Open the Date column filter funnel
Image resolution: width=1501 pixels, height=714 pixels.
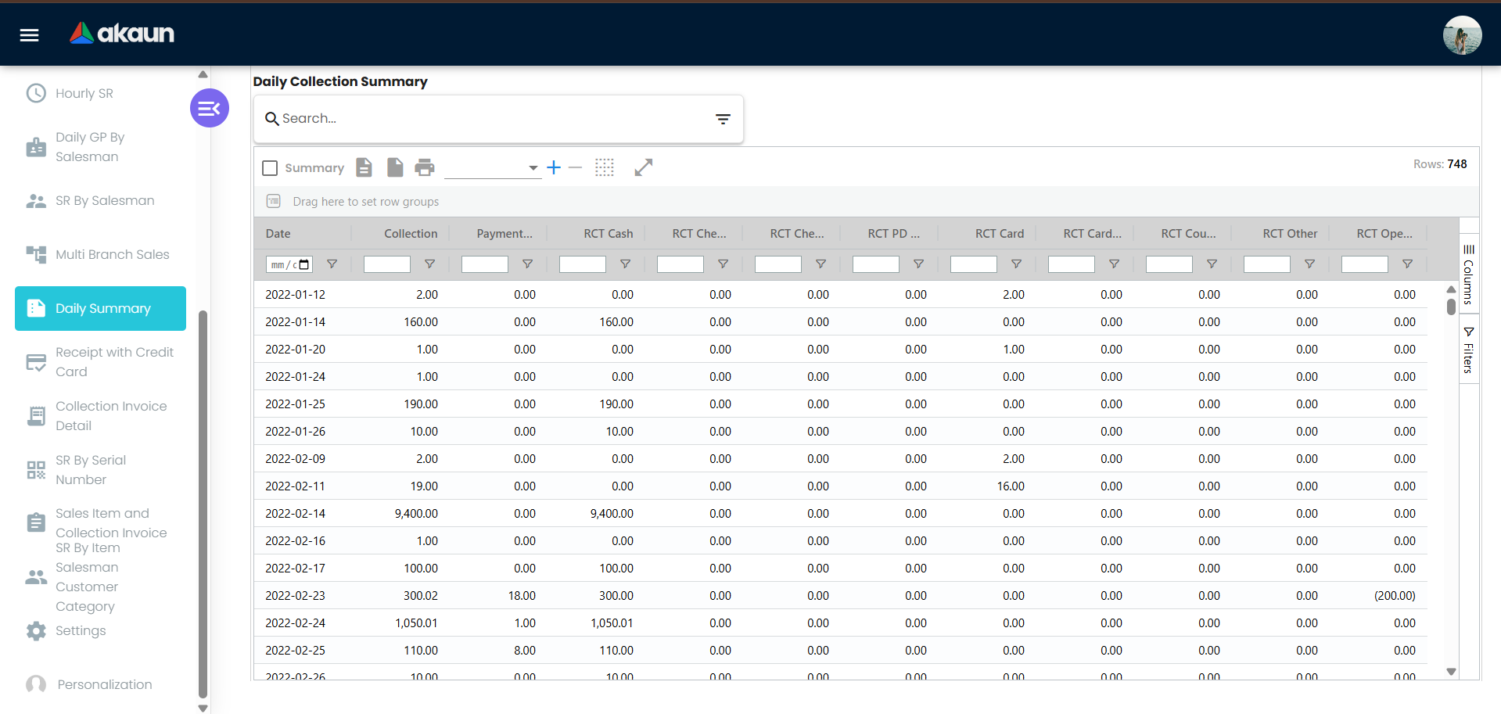pos(332,264)
